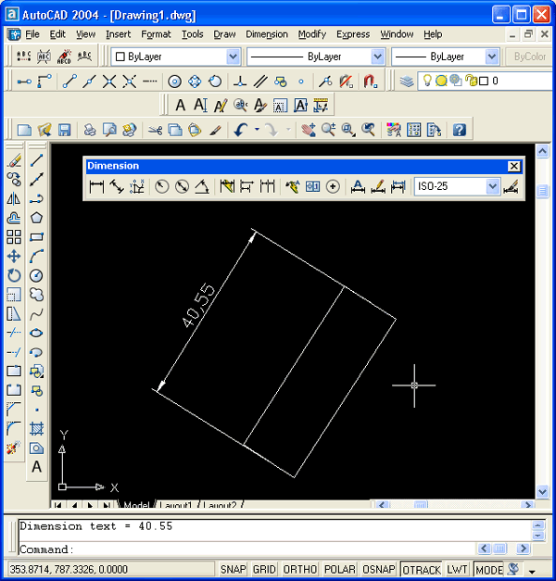Pick the Polygon draw tool
Screen dimensions: 556x581
coord(37,218)
